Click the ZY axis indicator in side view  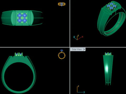(81, 89)
